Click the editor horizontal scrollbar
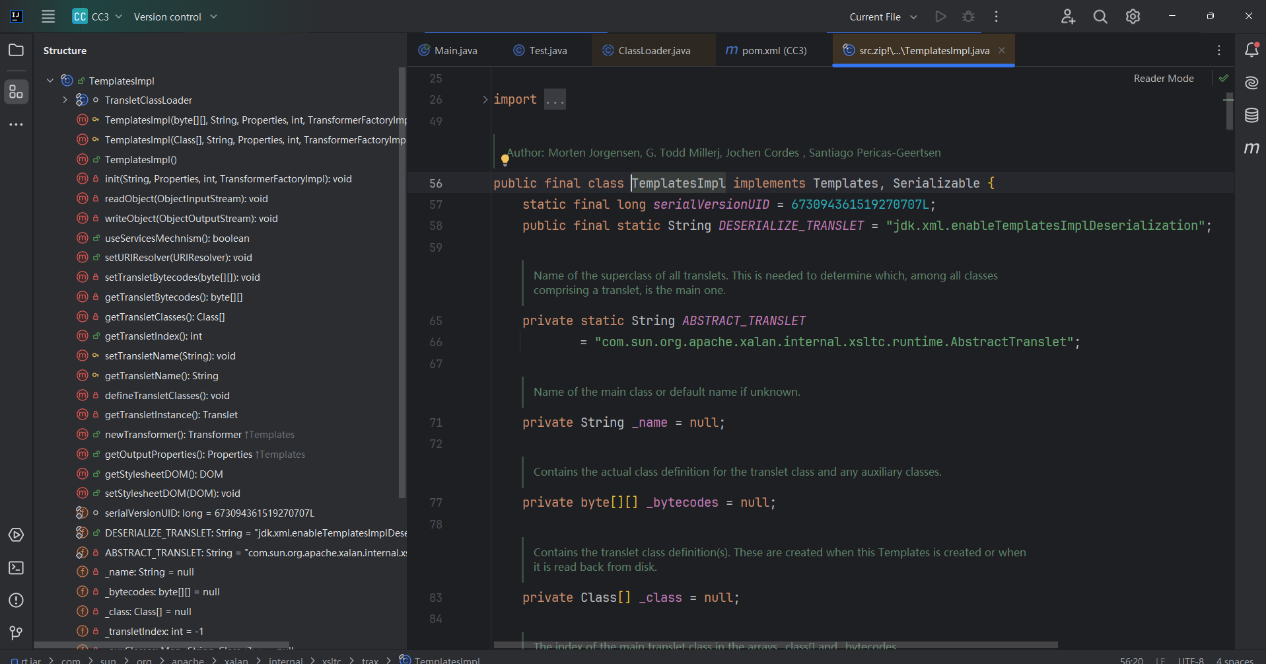Screen dimensions: 1266x664 click(x=776, y=645)
